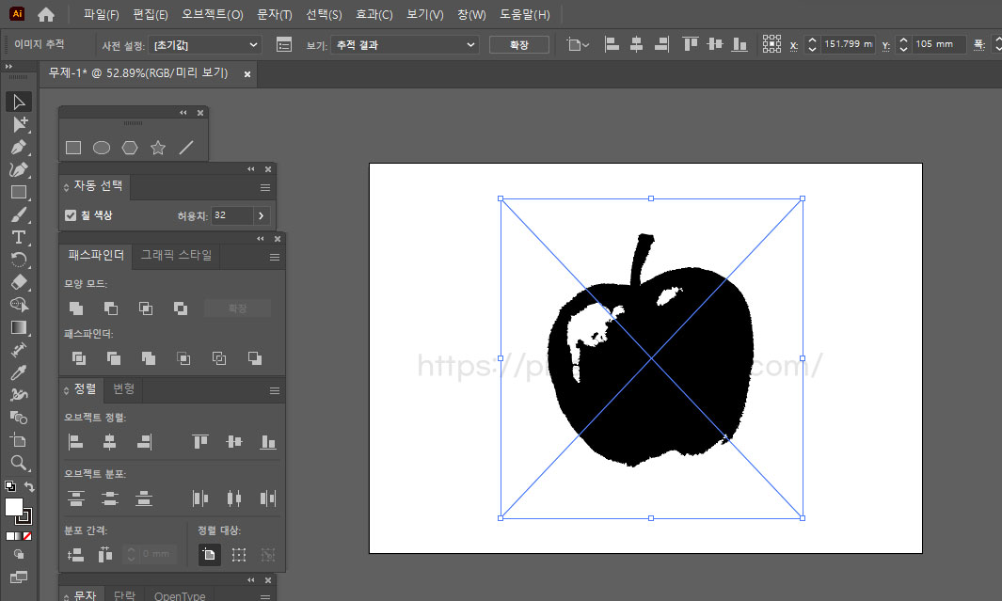
Task: Switch to the Transform tab
Action: click(x=123, y=388)
